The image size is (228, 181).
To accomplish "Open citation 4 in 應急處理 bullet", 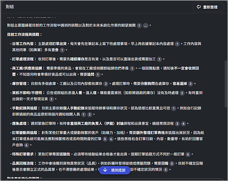I will tap(184, 124).
